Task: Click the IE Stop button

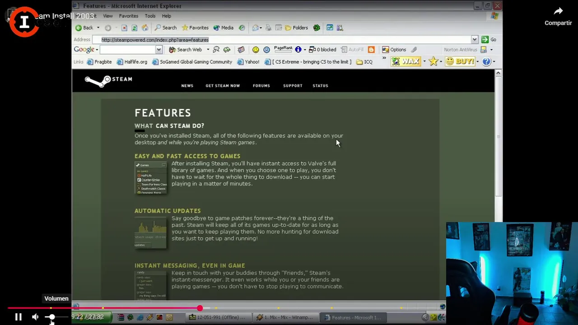Action: coord(124,28)
